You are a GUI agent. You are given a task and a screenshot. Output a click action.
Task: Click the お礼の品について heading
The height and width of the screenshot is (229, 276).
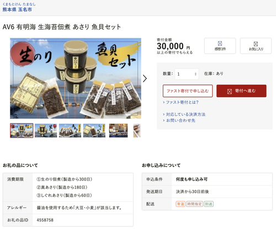(x=20, y=166)
